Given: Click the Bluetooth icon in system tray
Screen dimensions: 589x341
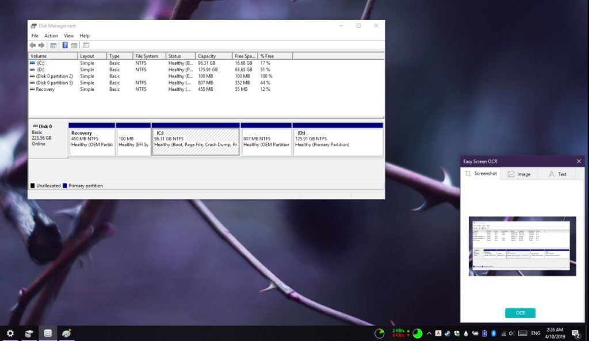Looking at the screenshot, I should (x=494, y=334).
